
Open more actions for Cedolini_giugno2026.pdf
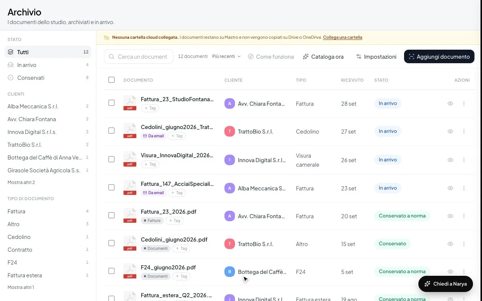tap(464, 244)
